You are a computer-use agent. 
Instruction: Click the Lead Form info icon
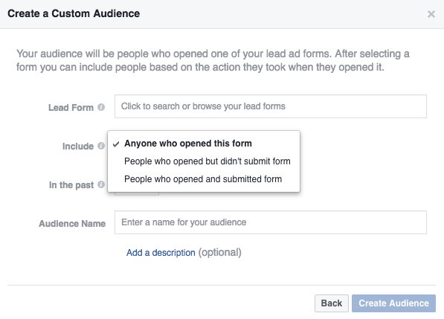[x=101, y=107]
